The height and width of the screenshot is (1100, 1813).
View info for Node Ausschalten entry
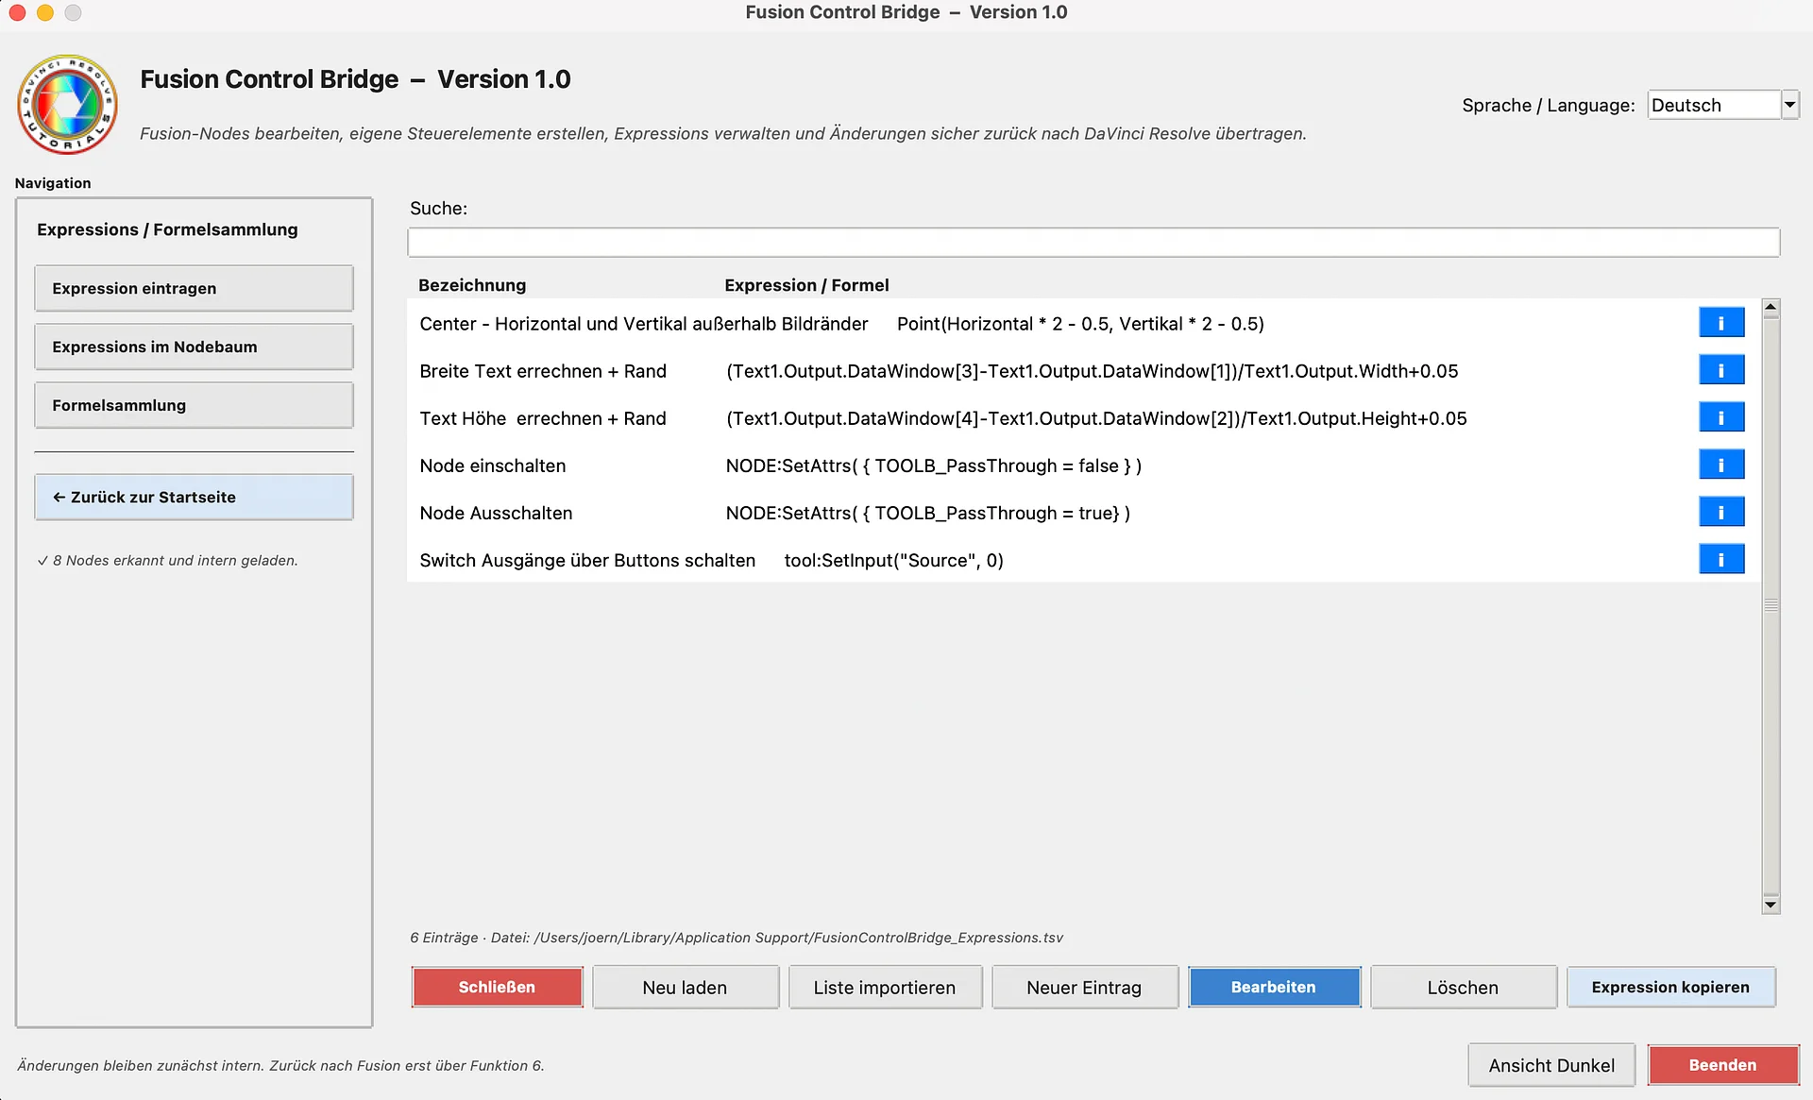click(x=1720, y=512)
